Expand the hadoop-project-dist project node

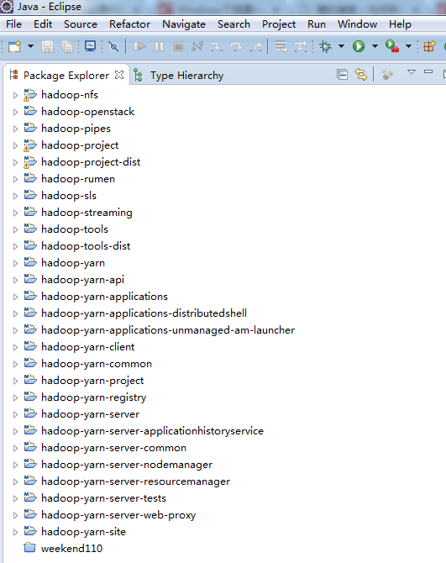pyautogui.click(x=15, y=162)
